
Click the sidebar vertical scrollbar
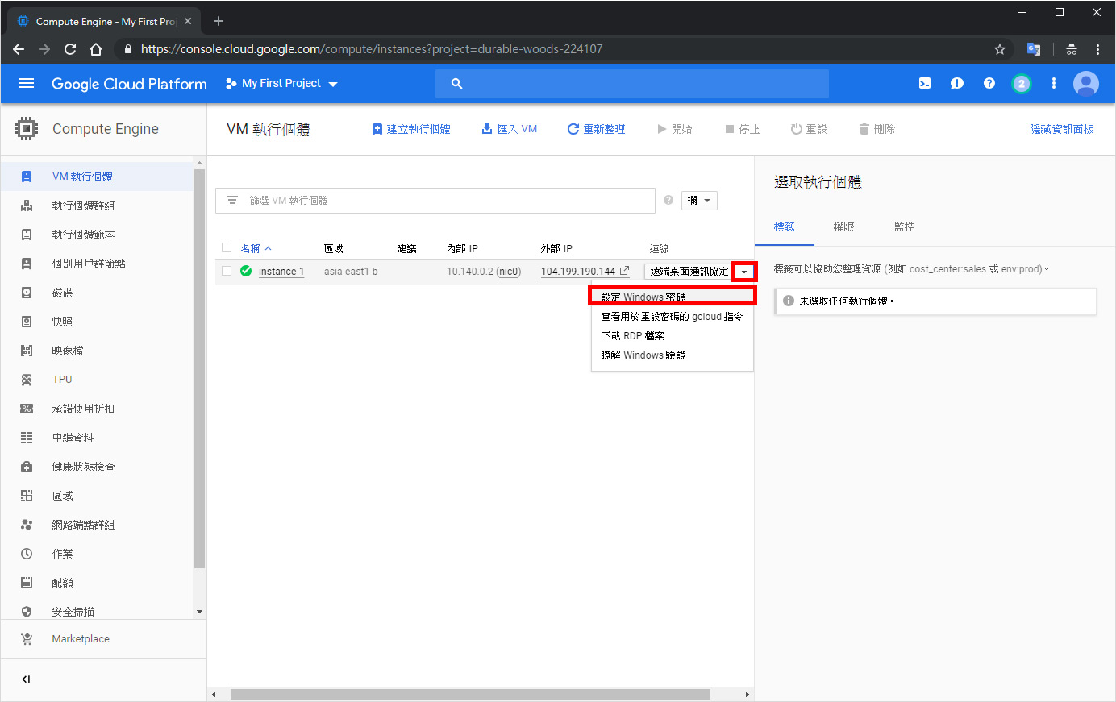[x=199, y=369]
